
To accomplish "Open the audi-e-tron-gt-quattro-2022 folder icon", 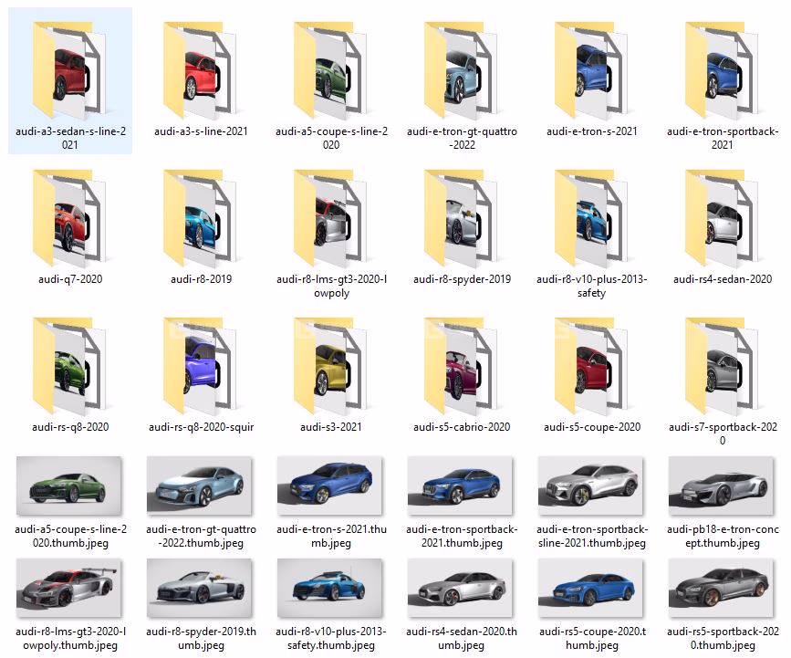I will (x=462, y=70).
